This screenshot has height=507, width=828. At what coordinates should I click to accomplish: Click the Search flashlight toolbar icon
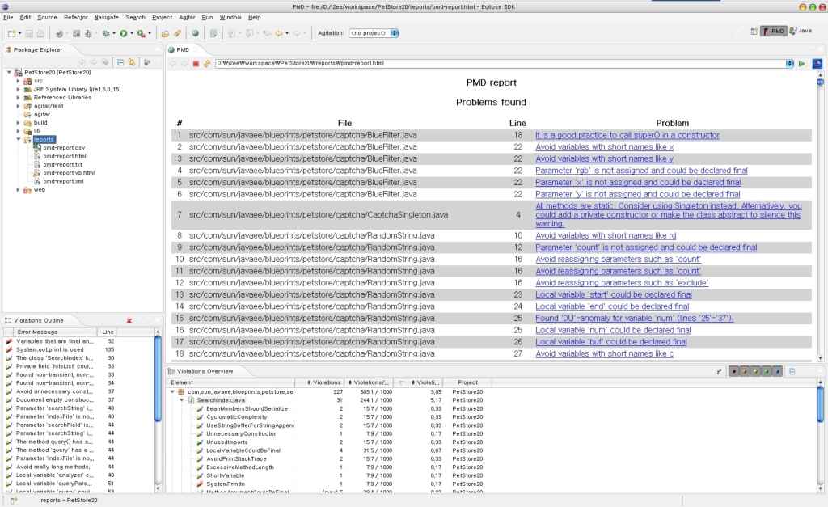coord(177,33)
